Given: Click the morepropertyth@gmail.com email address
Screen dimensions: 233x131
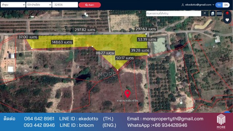Looking at the screenshot, I should 173,119.
